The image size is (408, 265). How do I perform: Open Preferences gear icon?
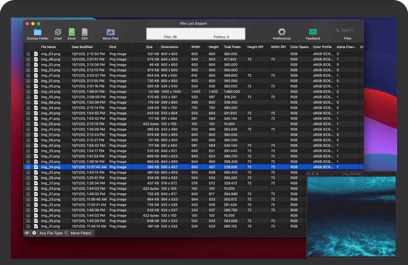click(x=282, y=32)
